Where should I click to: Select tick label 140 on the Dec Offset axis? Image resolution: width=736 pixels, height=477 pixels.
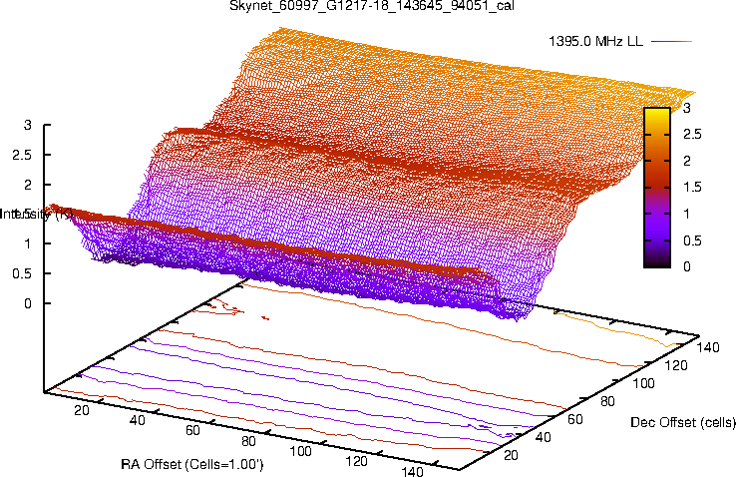tap(708, 347)
